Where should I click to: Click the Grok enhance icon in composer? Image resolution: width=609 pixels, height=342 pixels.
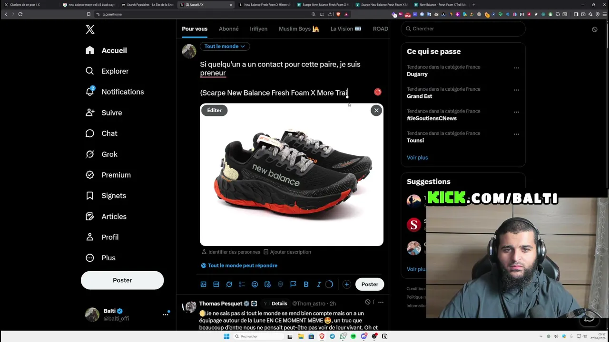pyautogui.click(x=229, y=284)
